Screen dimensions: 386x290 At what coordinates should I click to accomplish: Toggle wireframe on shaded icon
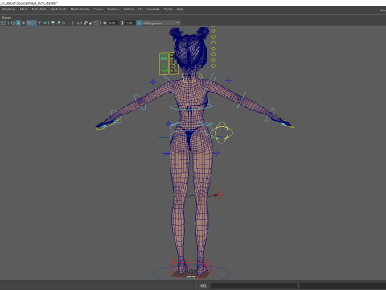pos(29,23)
